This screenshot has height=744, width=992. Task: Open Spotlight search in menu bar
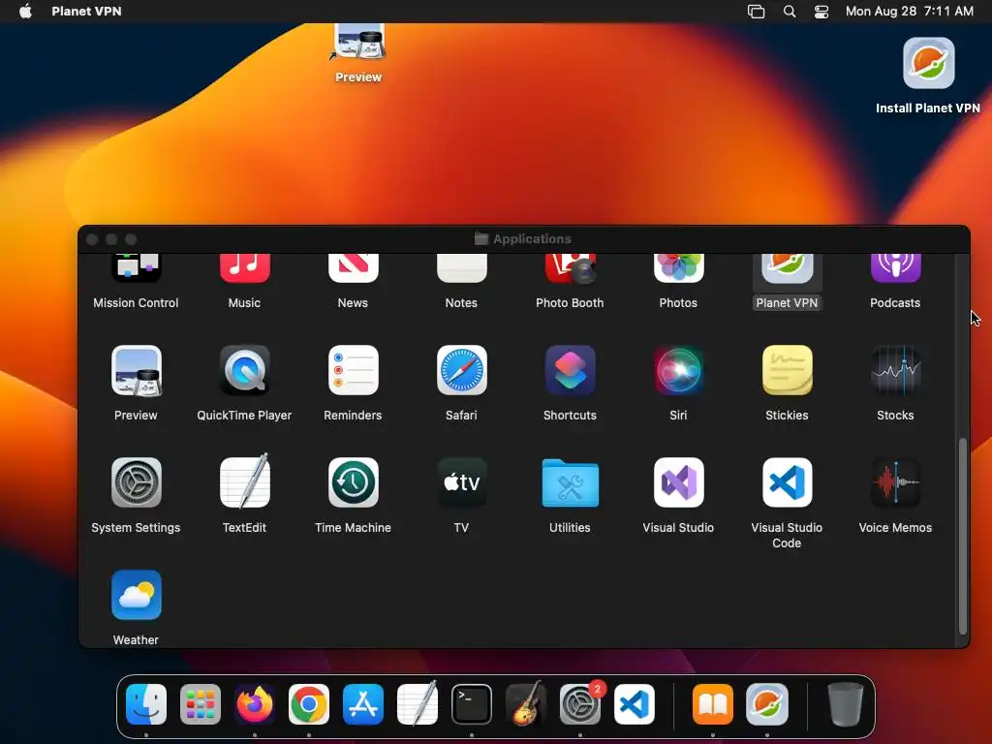click(790, 12)
